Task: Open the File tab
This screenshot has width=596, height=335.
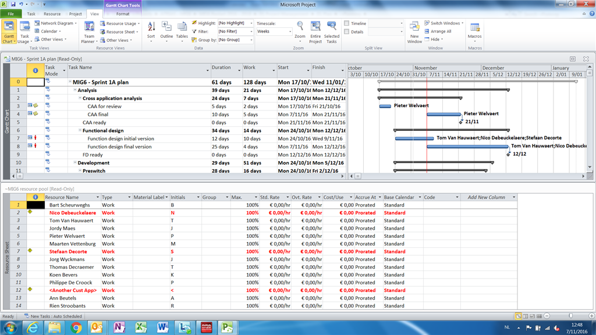Action: click(x=10, y=14)
